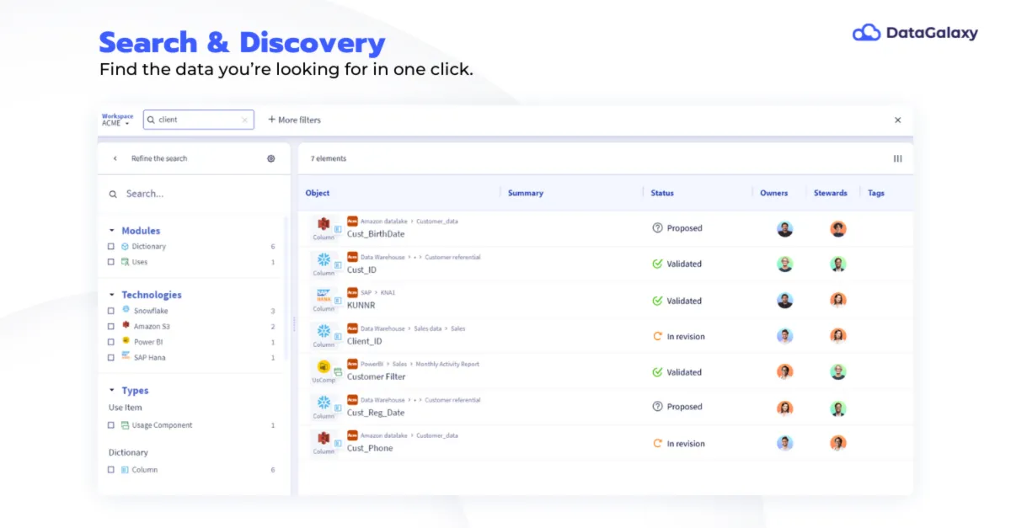
Task: Collapse the Types section
Action: pyautogui.click(x=112, y=391)
